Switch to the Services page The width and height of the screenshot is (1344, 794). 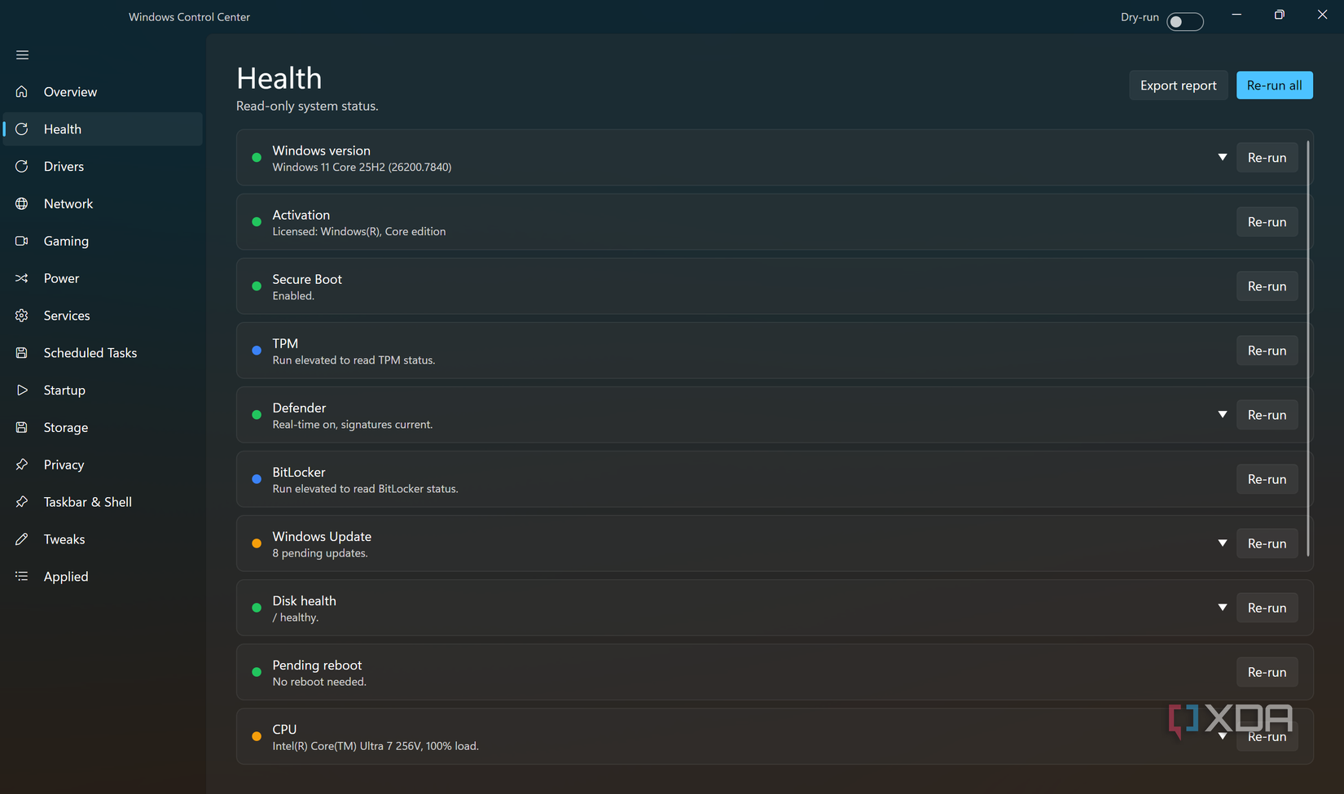[x=103, y=316]
